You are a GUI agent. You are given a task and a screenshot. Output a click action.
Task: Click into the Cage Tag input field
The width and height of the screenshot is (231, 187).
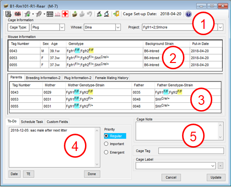[x=191, y=151]
